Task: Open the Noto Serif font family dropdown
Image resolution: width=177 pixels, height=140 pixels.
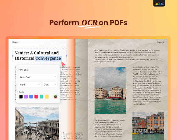Action: tap(38, 77)
